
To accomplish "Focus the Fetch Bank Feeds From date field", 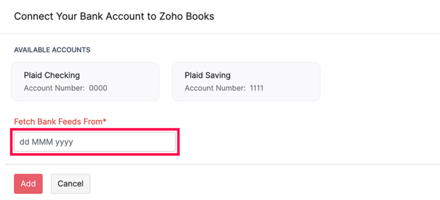I will coord(95,142).
